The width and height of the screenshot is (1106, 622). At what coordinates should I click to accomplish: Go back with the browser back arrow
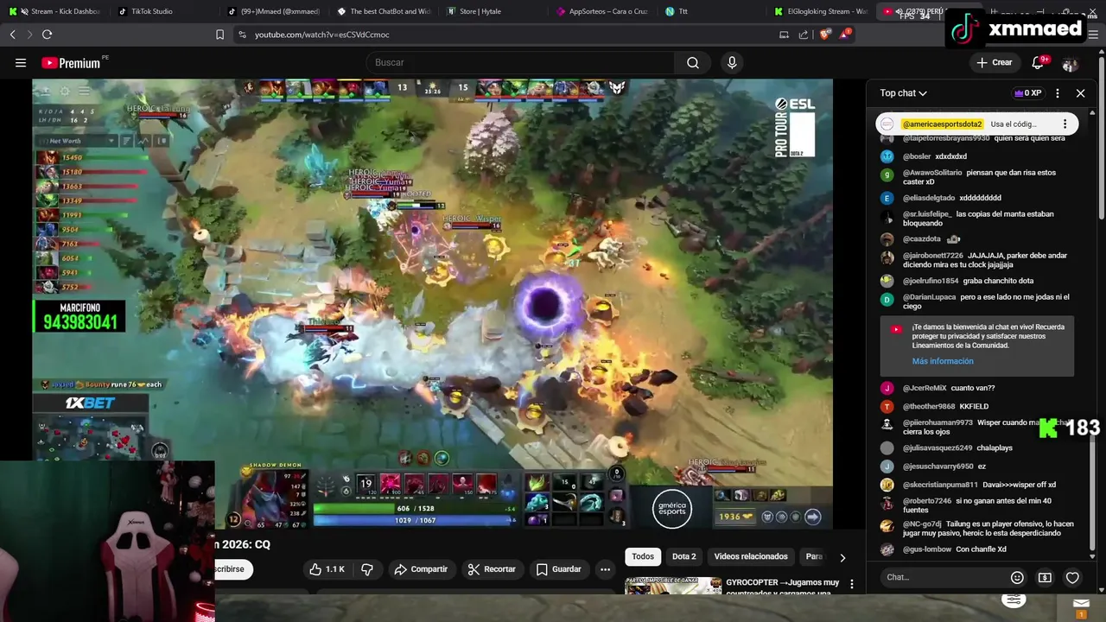pyautogui.click(x=12, y=35)
